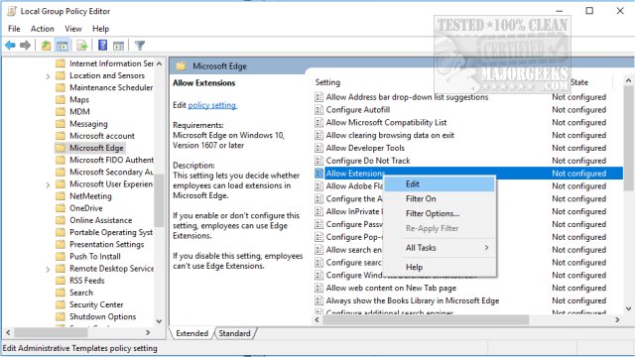635x357 pixels.
Task: Click the Always show the Books Library icon
Action: pyautogui.click(x=319, y=300)
